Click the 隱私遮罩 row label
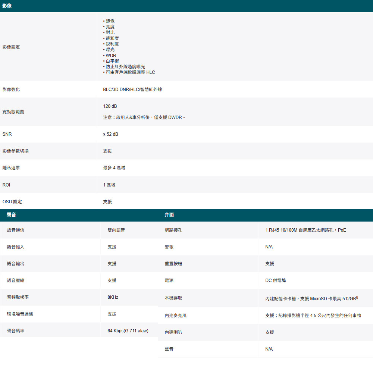 point(11,168)
